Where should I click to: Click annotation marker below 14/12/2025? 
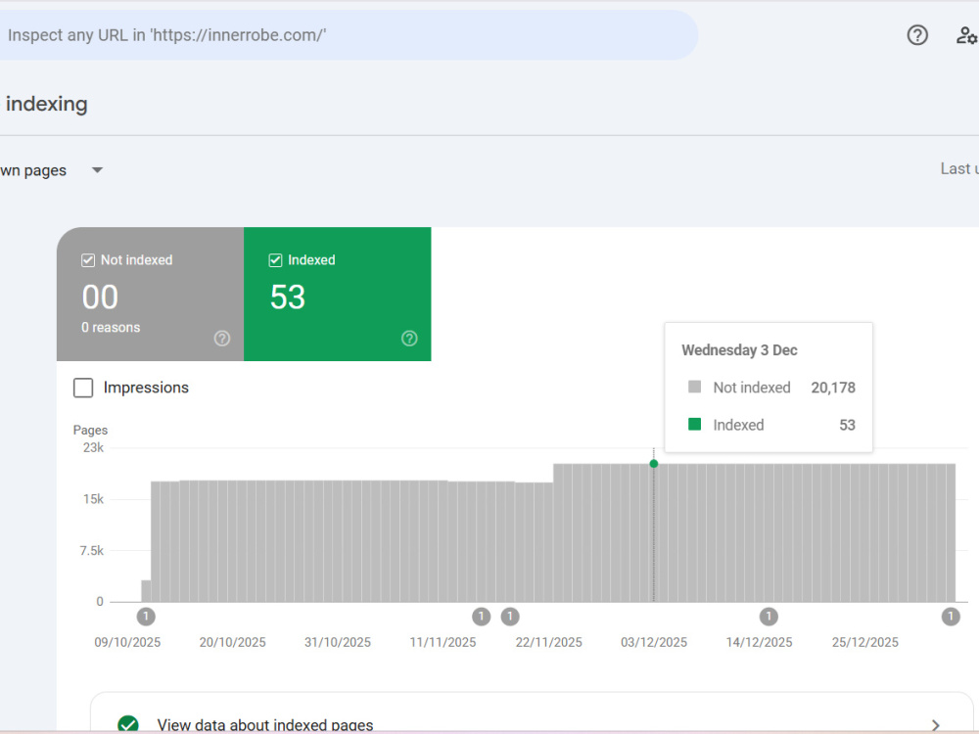click(768, 617)
